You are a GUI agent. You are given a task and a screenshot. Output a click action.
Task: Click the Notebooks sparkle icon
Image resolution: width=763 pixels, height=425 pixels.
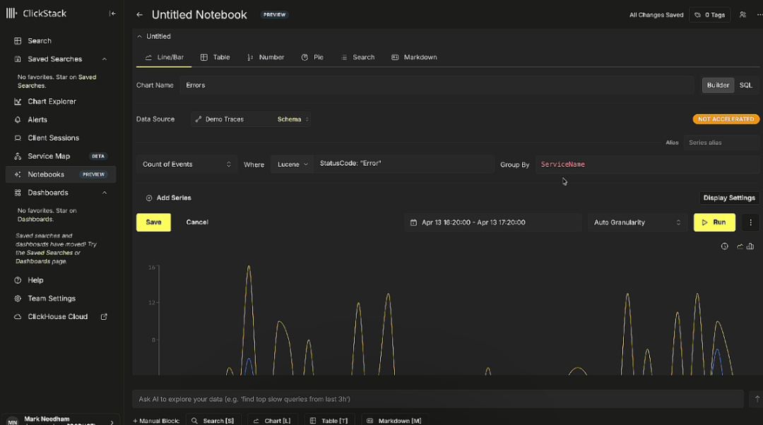point(18,174)
